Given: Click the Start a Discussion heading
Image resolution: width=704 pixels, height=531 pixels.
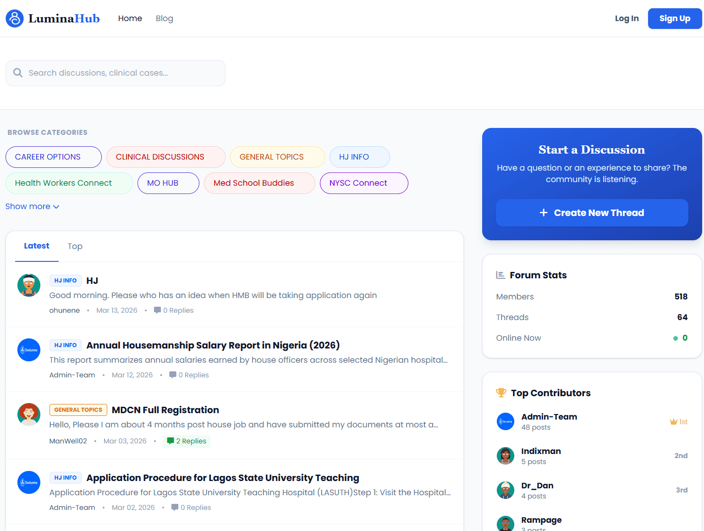Looking at the screenshot, I should 592,149.
